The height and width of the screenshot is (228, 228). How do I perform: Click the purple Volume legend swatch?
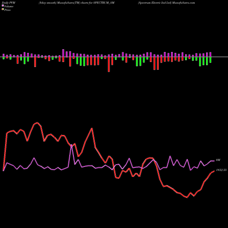click(3, 6)
